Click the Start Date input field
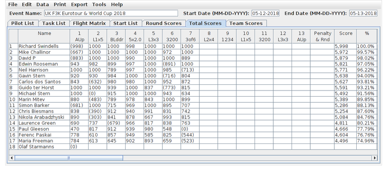The image size is (390, 173). 265,13
